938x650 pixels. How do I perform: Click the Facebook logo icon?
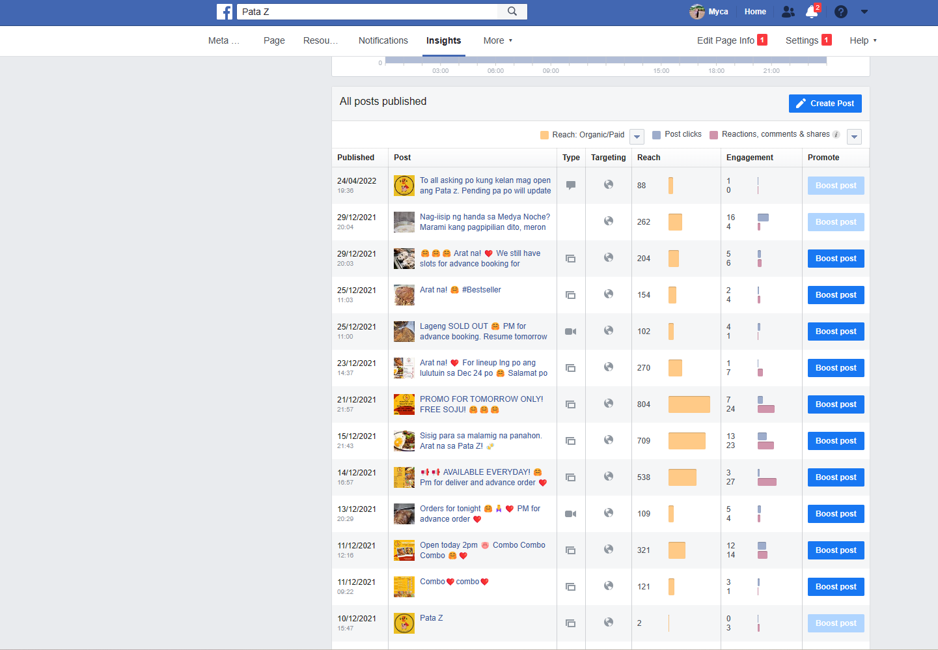pos(225,12)
